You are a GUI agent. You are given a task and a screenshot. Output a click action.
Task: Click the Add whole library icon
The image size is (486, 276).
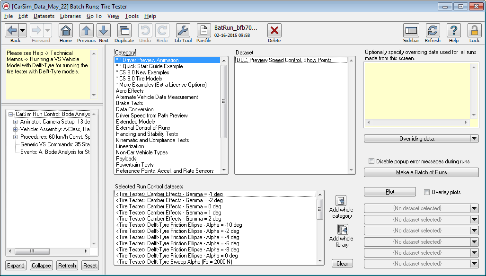click(x=343, y=230)
